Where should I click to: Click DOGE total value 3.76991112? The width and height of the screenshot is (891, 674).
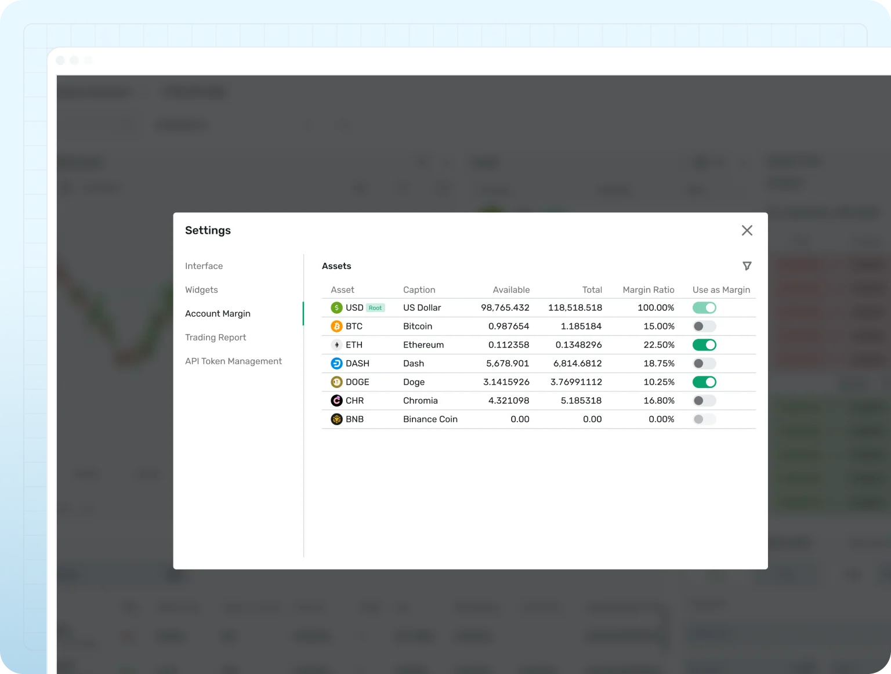pos(576,382)
